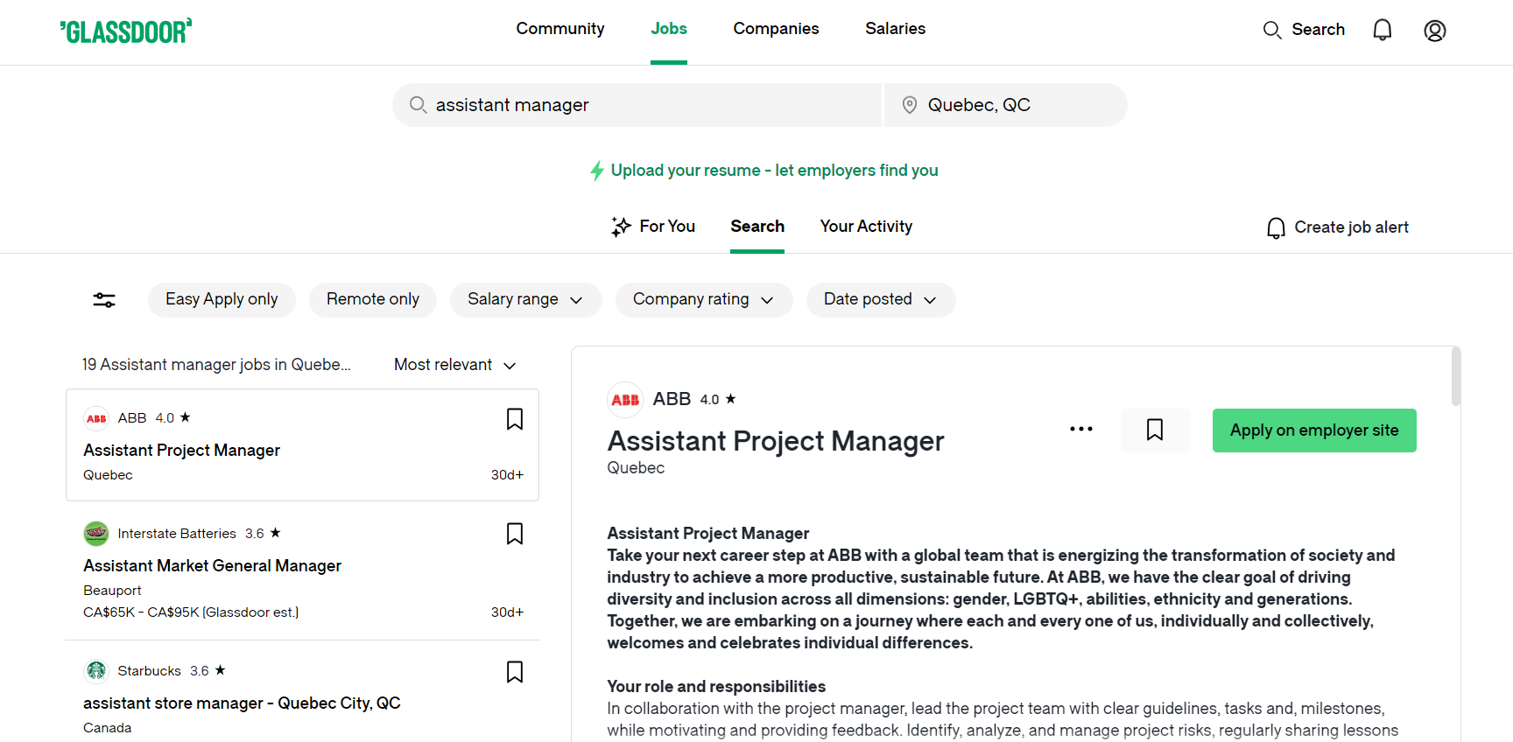Click the ABB company name in detail pane

pos(672,399)
